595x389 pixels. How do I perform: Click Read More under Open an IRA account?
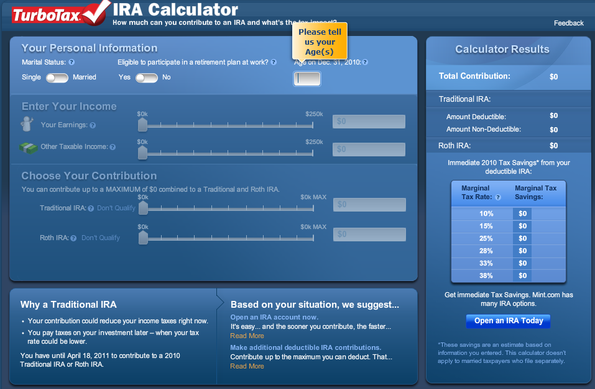click(247, 336)
